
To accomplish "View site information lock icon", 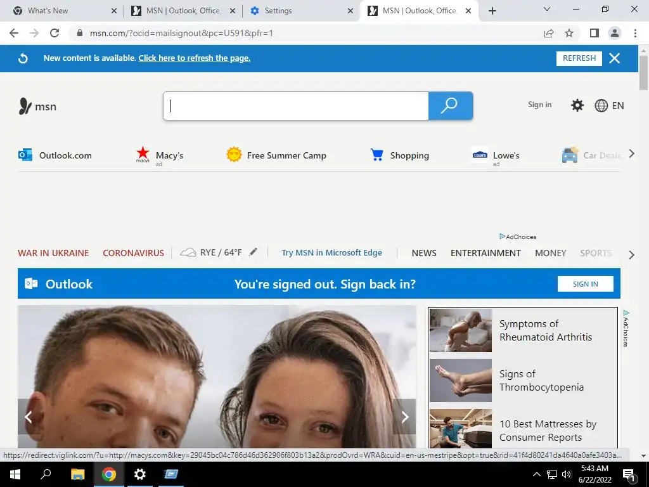I will tap(80, 33).
